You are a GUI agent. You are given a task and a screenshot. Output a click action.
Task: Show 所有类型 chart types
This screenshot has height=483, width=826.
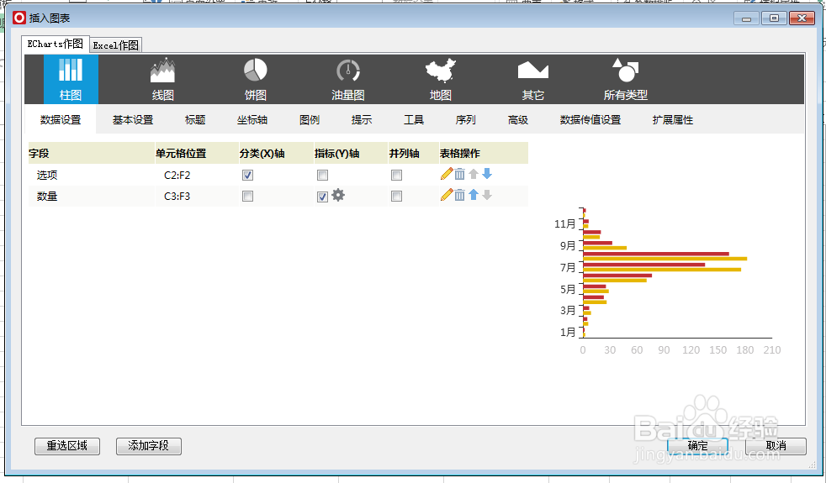[x=625, y=79]
